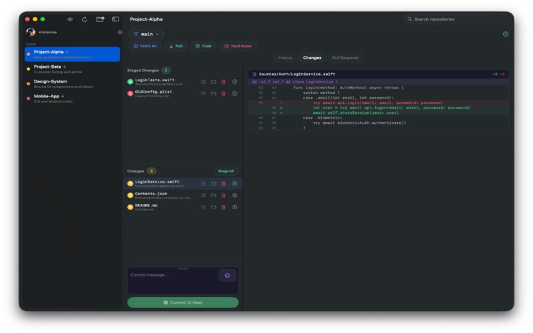Toggle the eye visibility icon in the title bar
This screenshot has width=533, height=333.
pyautogui.click(x=70, y=19)
